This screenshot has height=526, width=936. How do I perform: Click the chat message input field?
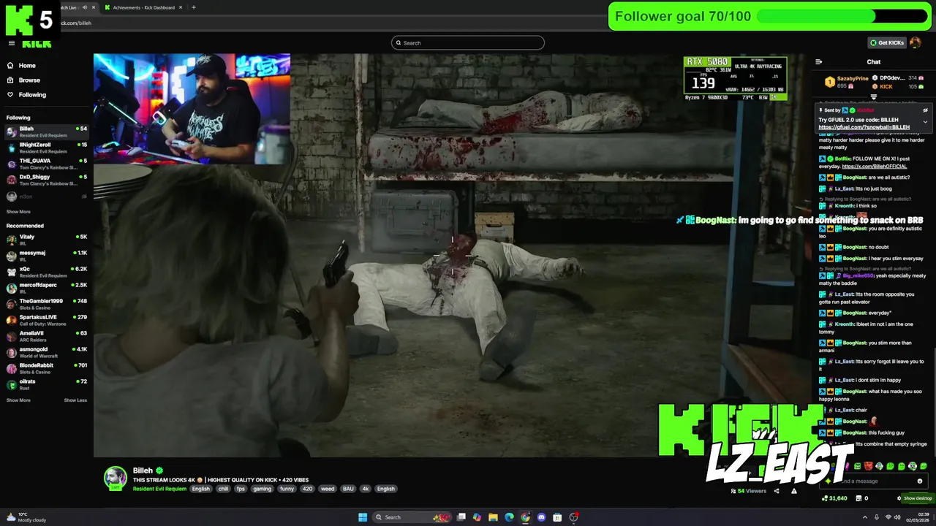pos(874,481)
